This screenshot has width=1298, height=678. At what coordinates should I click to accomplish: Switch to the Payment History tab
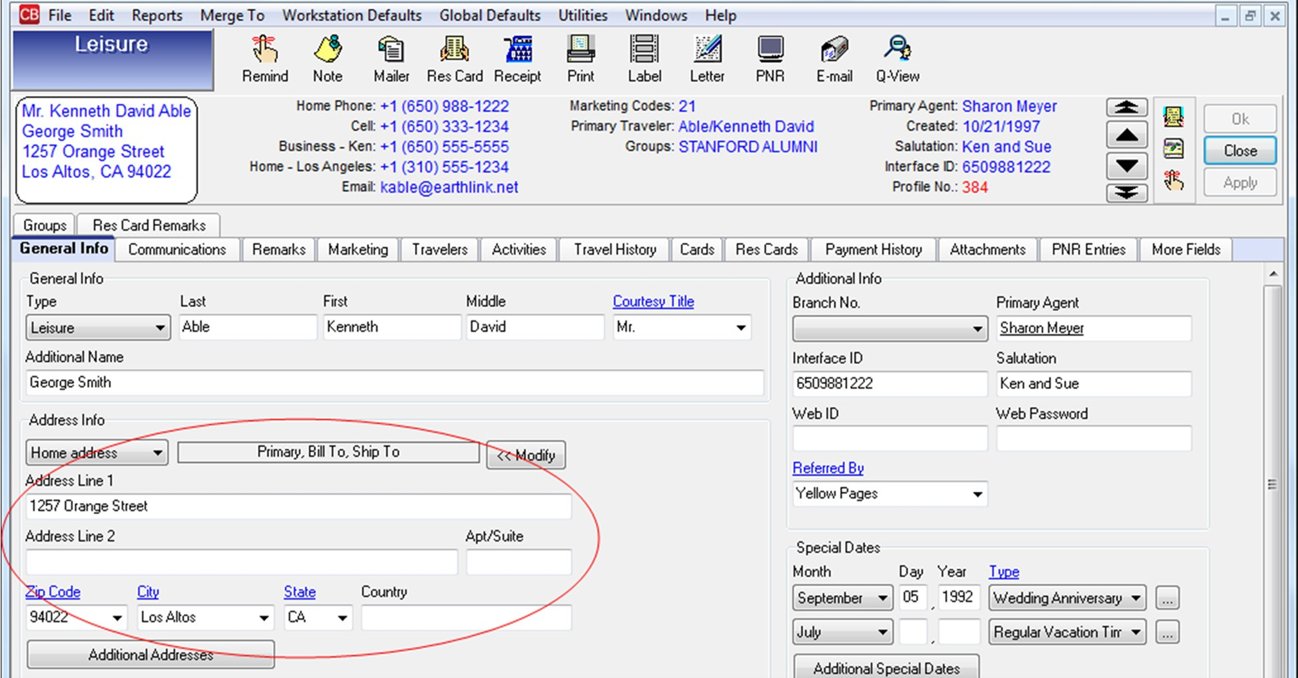pos(873,250)
